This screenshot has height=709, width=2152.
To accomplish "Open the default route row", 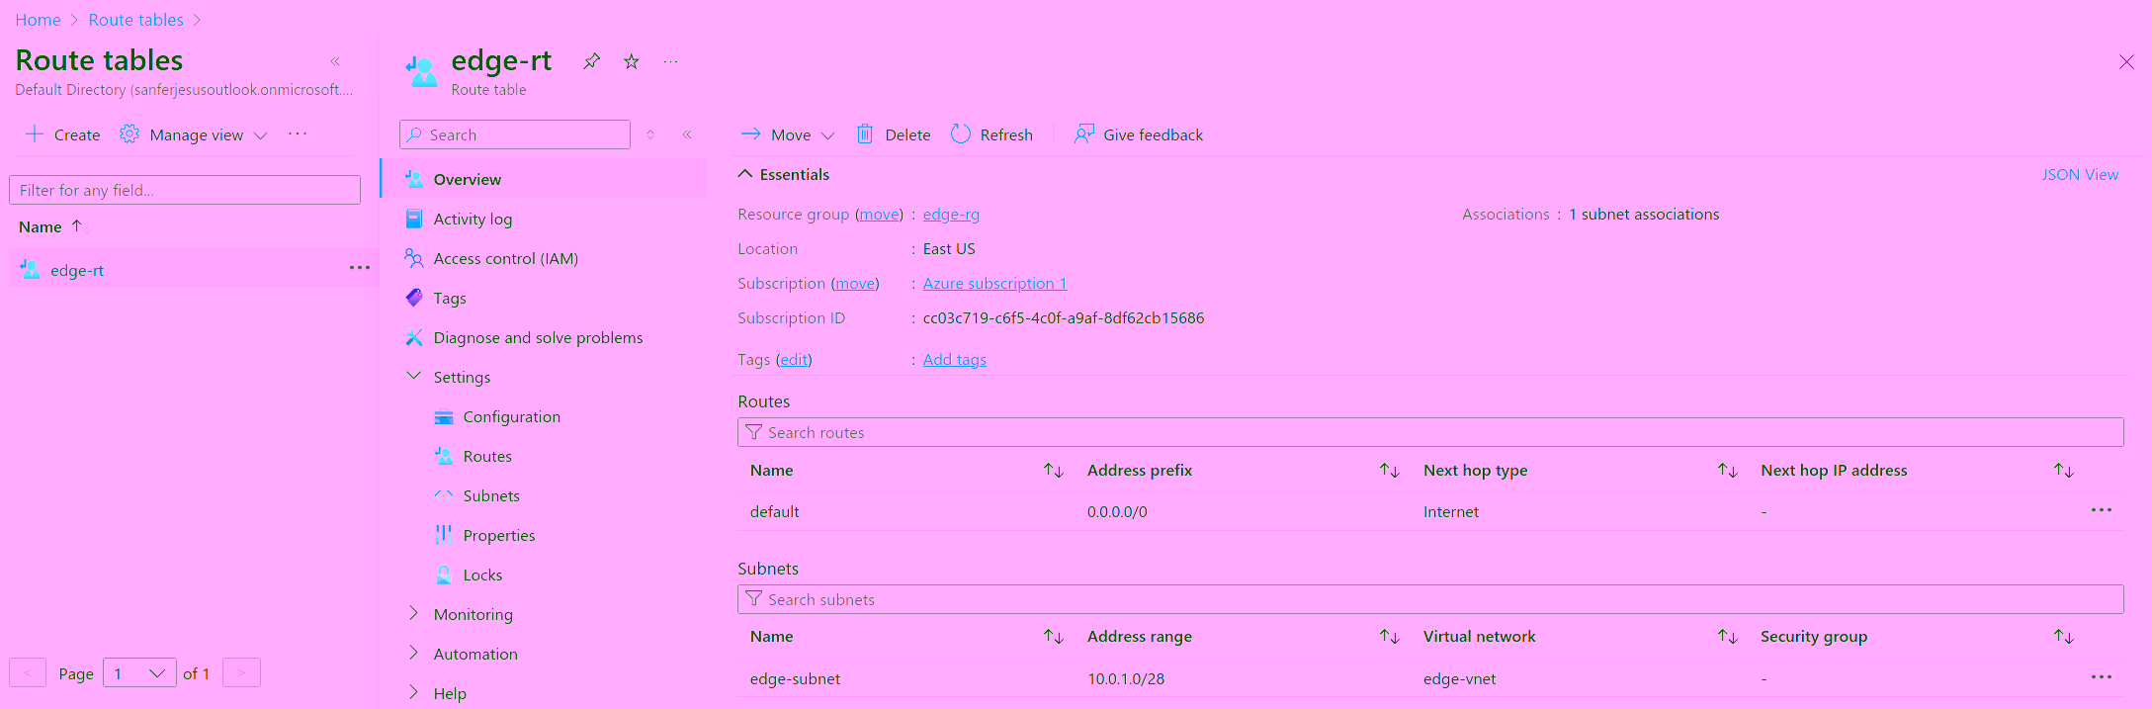I will click(1430, 511).
